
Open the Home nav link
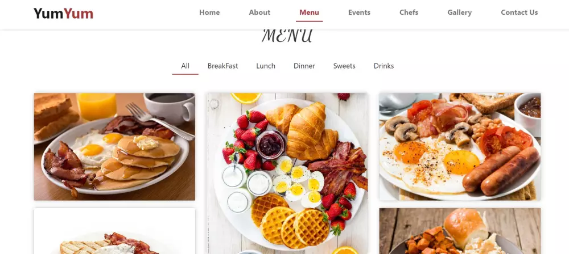coord(209,12)
